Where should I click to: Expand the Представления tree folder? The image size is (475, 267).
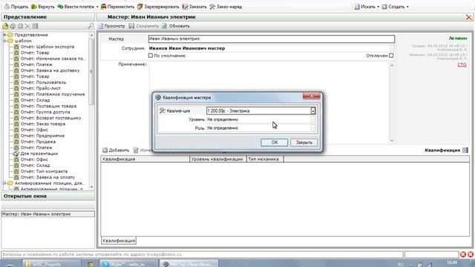(x=4, y=35)
